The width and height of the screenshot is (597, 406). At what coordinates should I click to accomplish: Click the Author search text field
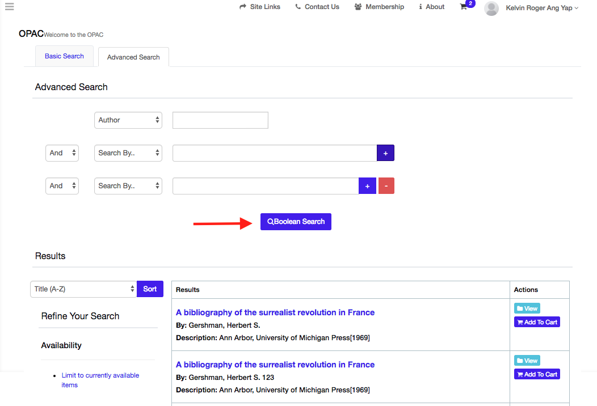pos(220,120)
